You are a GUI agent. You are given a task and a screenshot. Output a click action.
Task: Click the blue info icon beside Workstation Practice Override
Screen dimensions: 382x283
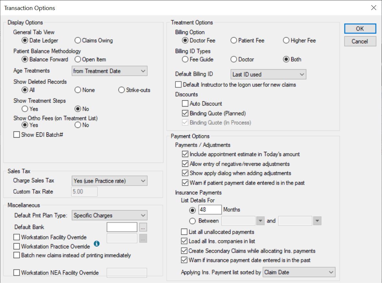pos(96,243)
